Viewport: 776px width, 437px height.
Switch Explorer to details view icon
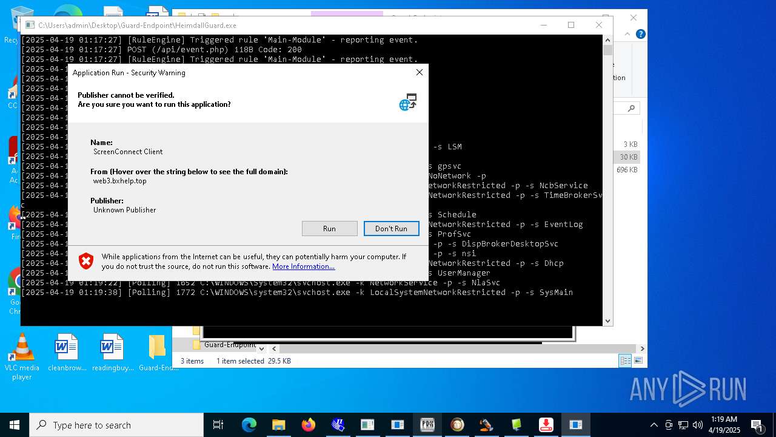(625, 361)
